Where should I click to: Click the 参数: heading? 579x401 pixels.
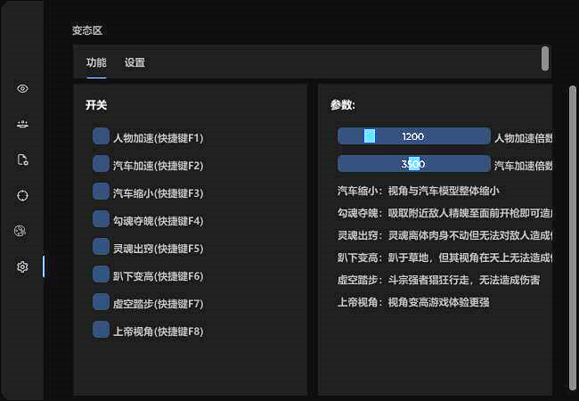pyautogui.click(x=343, y=105)
